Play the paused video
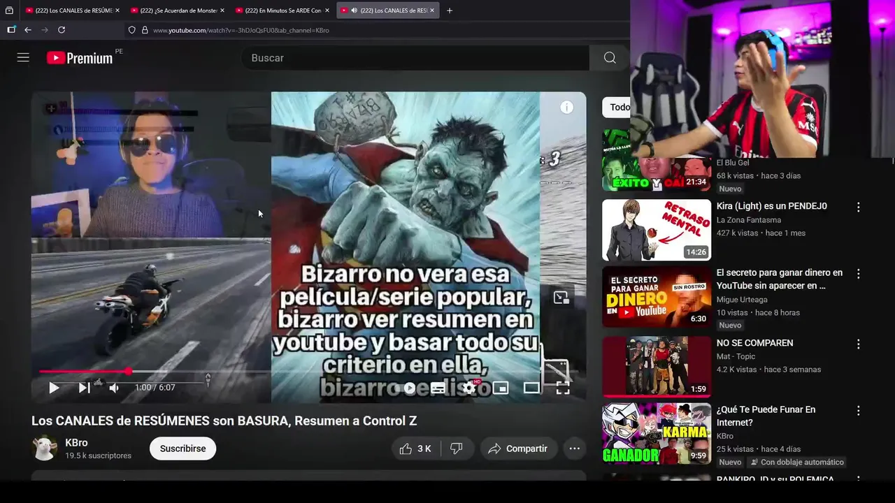The width and height of the screenshot is (895, 503). [x=54, y=388]
